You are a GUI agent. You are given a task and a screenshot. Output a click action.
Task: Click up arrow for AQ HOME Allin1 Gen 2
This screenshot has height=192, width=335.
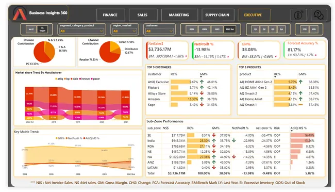(x=300, y=82)
